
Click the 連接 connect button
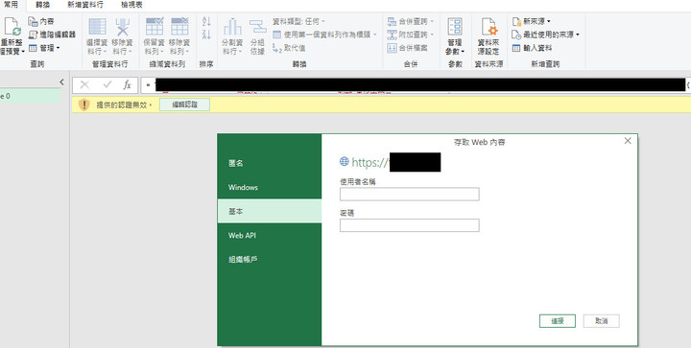click(x=558, y=321)
